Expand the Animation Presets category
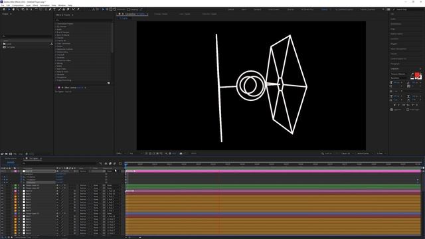The height and width of the screenshot is (239, 425). 56,24
